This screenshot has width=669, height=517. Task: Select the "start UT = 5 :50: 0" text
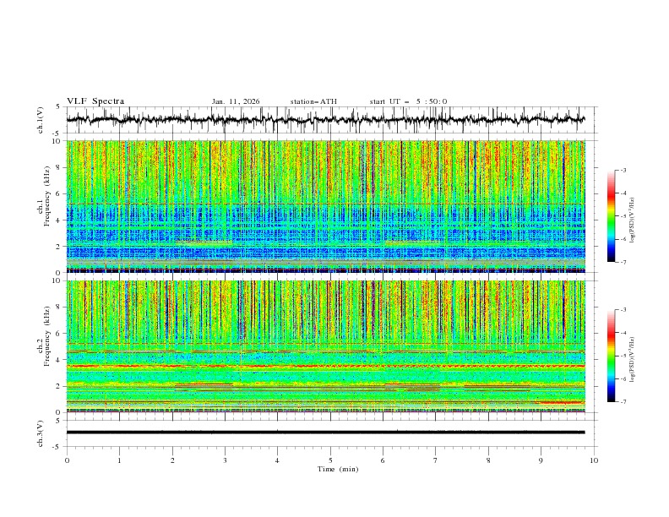point(408,101)
